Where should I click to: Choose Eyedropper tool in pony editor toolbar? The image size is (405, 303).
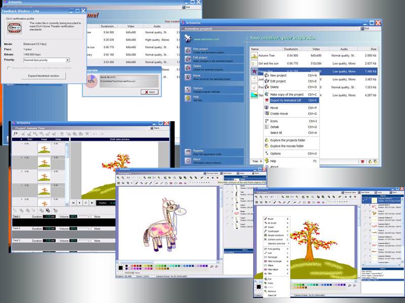tap(150, 183)
